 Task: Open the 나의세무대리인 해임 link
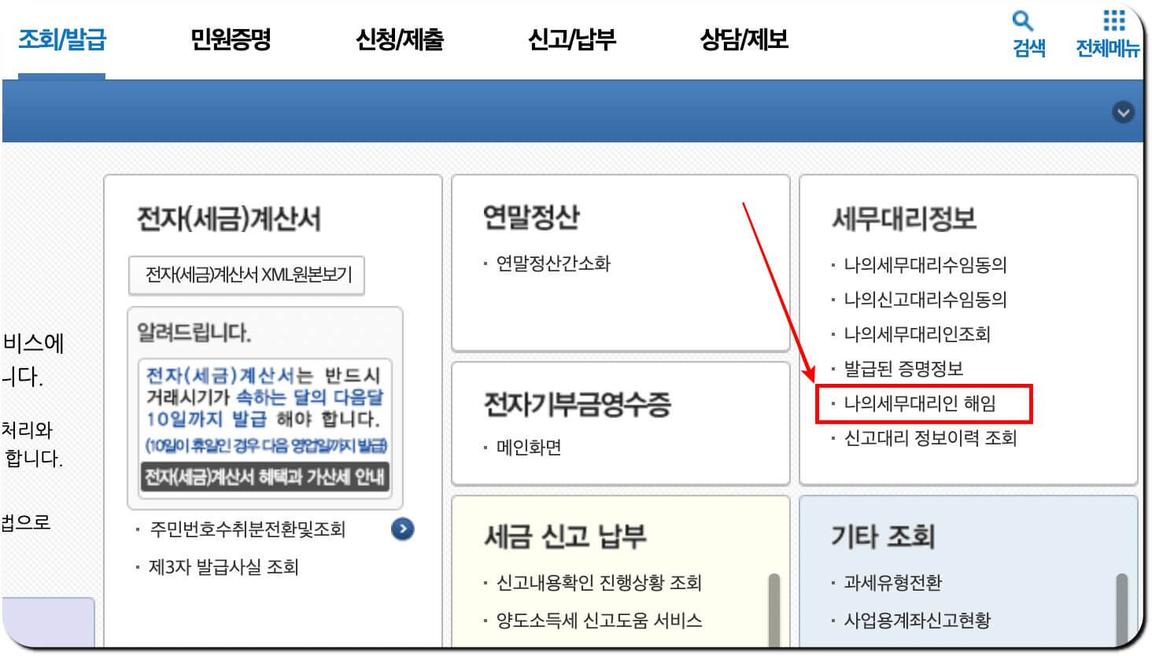[x=920, y=404]
